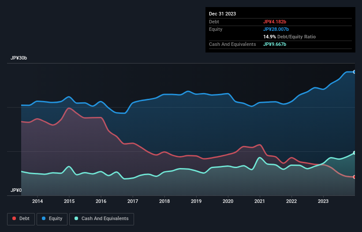The image size is (362, 232).
Task: Click the JP¥30b y-axis label
Action: click(x=19, y=58)
